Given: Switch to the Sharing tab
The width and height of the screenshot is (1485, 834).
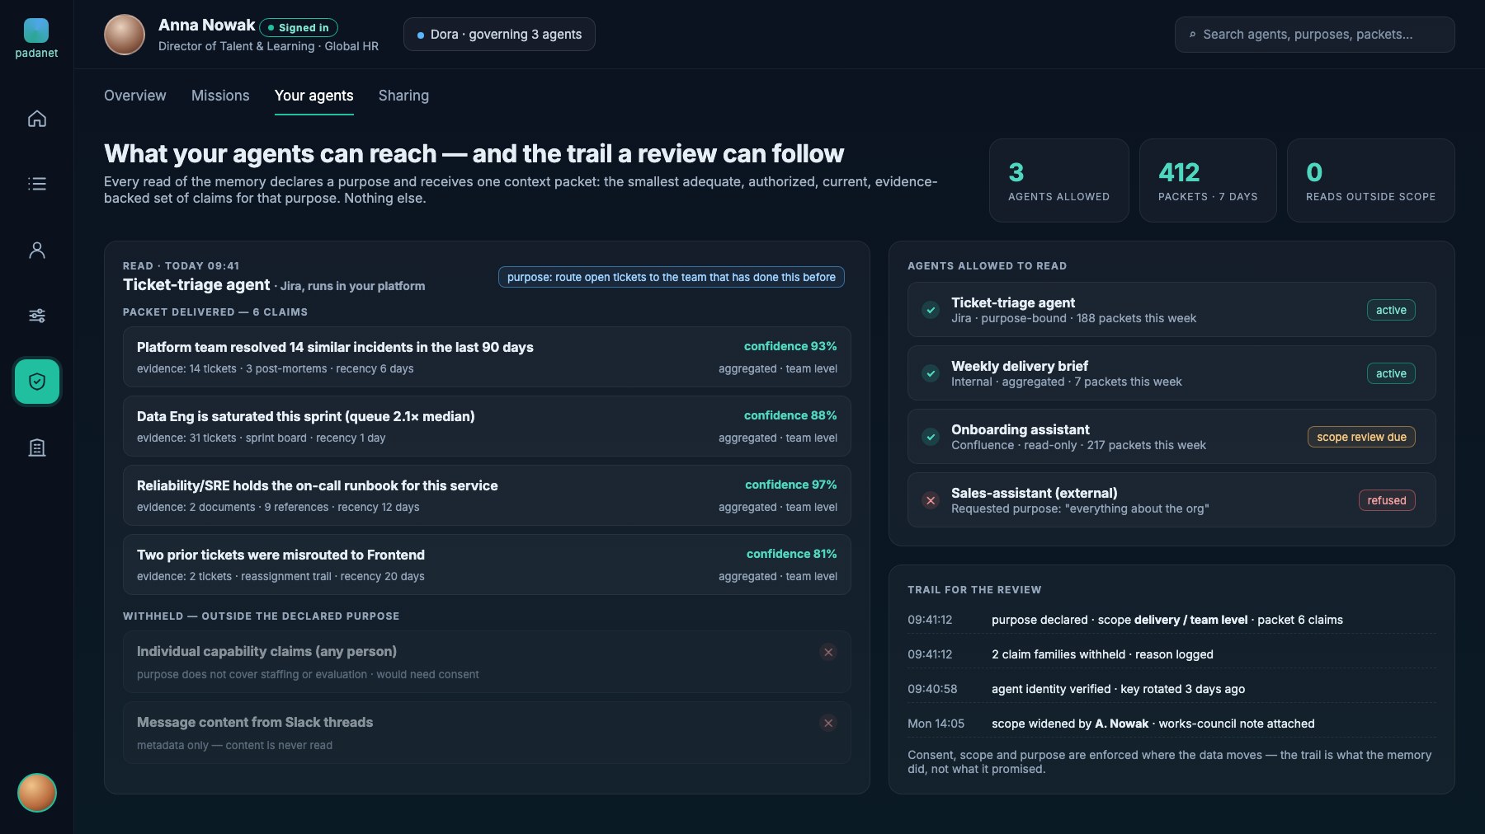Looking at the screenshot, I should 403,96.
